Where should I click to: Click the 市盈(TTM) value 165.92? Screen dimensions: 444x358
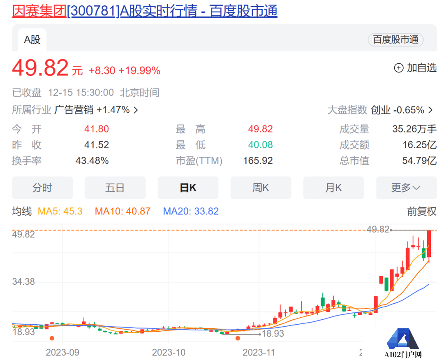(258, 161)
